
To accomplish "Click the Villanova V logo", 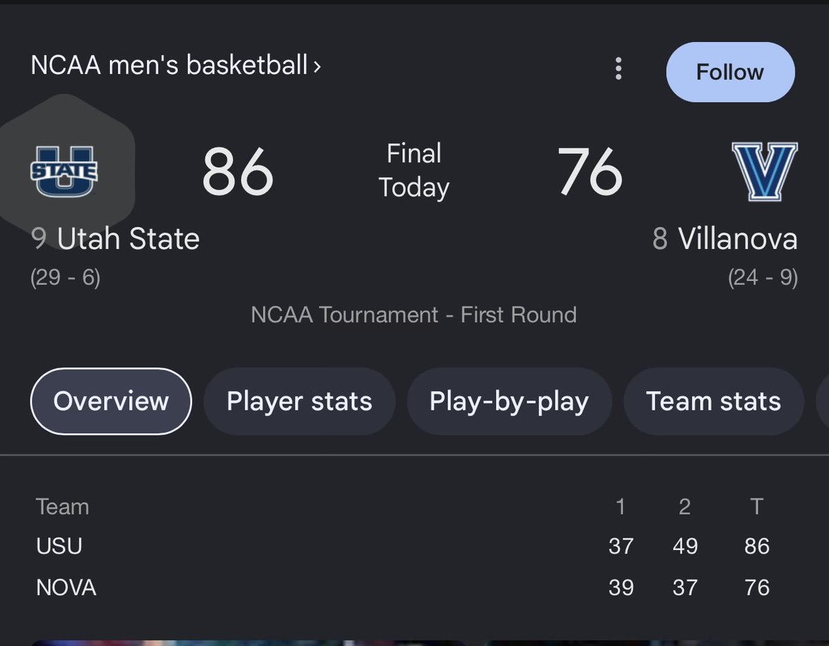I will click(765, 171).
